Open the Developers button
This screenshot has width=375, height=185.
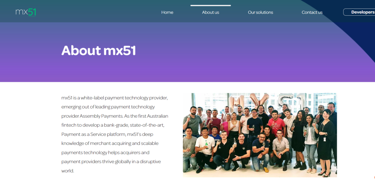[359, 12]
